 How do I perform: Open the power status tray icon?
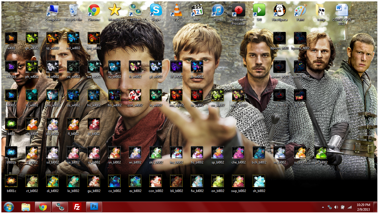[x=343, y=207]
